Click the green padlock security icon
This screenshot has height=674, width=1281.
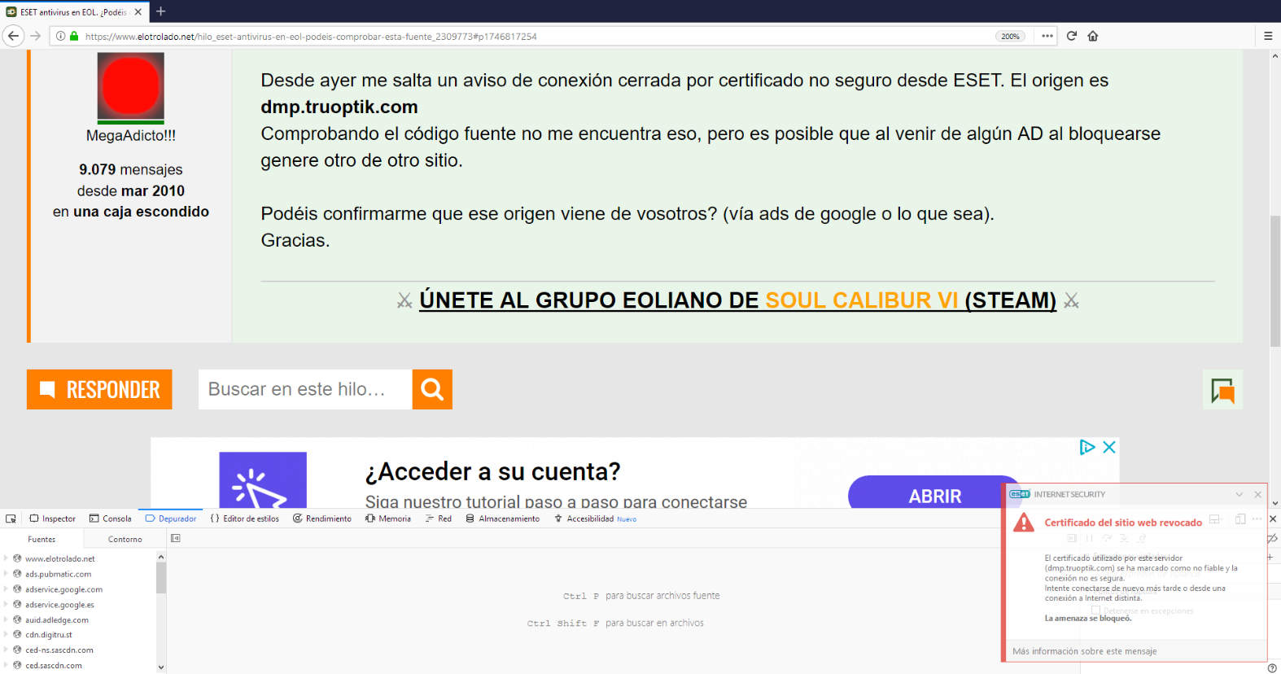tap(74, 36)
